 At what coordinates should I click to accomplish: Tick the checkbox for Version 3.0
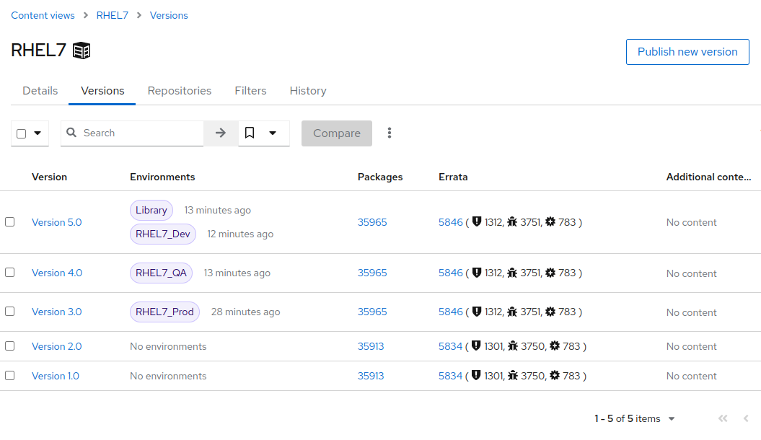[9, 312]
